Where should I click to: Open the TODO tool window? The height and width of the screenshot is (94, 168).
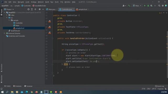(7, 86)
